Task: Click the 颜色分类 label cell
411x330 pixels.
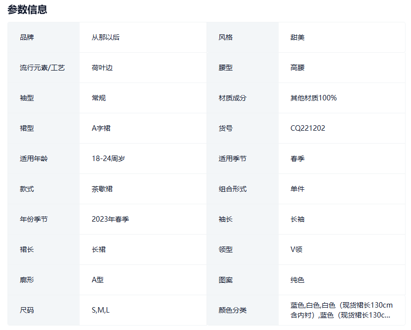Action: 232,310
